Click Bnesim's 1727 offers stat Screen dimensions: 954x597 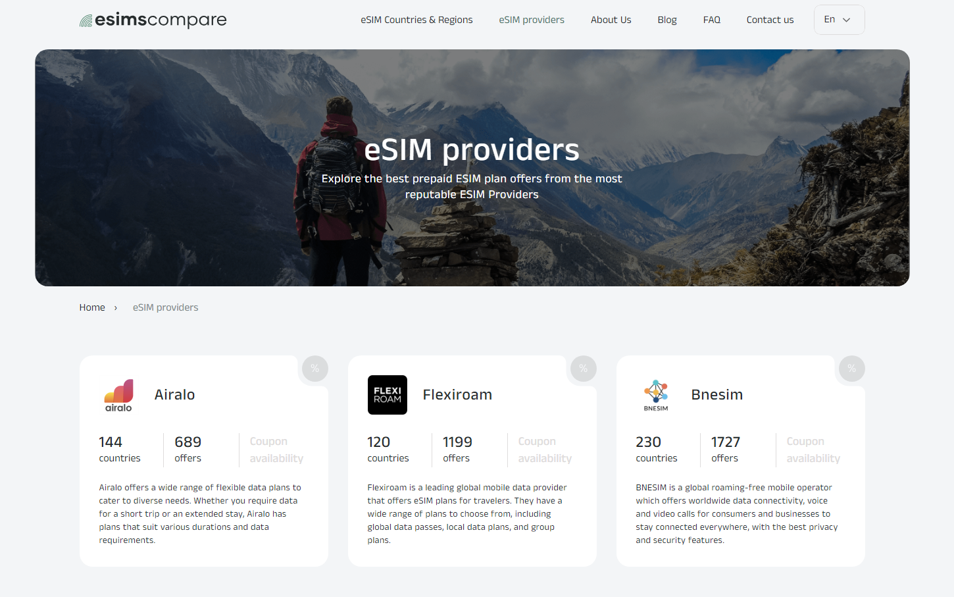point(726,450)
